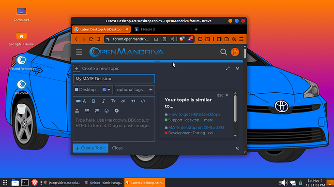Screen dimensions: 334x187
Task: Switch to '[Inbox - daniel.seag...' taskbar window
Action: tap(103, 183)
